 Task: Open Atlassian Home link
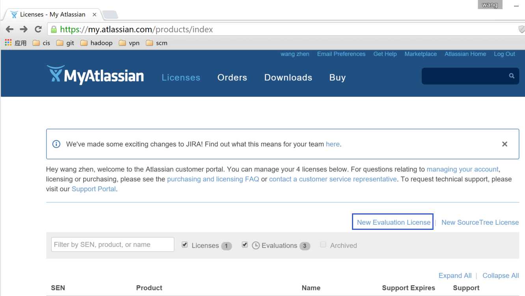click(465, 54)
